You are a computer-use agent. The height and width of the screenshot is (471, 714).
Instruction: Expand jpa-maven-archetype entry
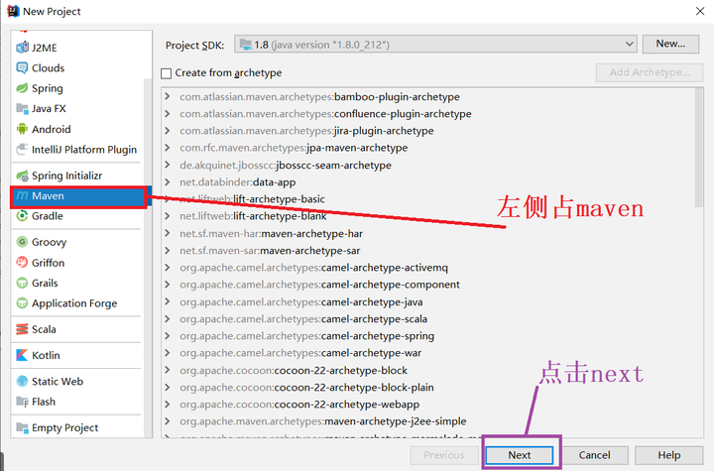(168, 148)
